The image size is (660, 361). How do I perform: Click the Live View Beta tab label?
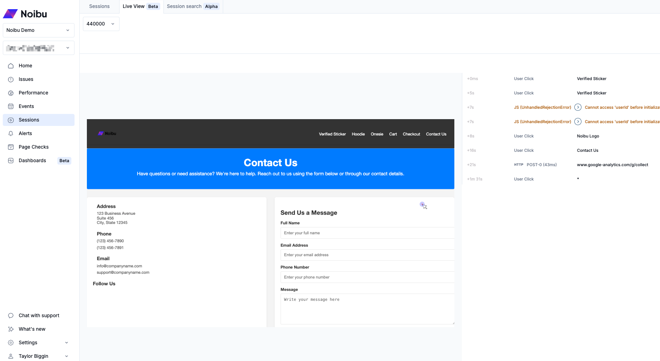click(x=134, y=6)
